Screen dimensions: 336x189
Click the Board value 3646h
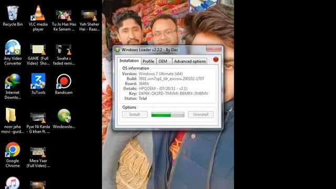tap(143, 83)
